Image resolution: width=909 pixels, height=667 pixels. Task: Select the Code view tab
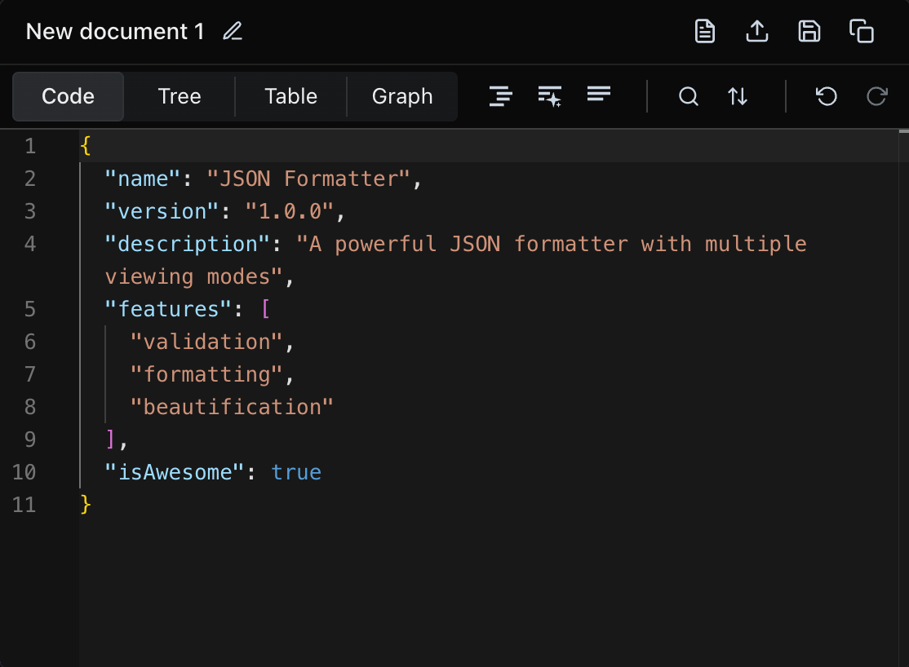pos(68,96)
